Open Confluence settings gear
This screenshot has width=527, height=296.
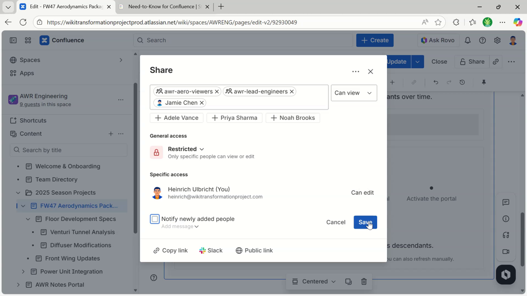click(x=497, y=40)
